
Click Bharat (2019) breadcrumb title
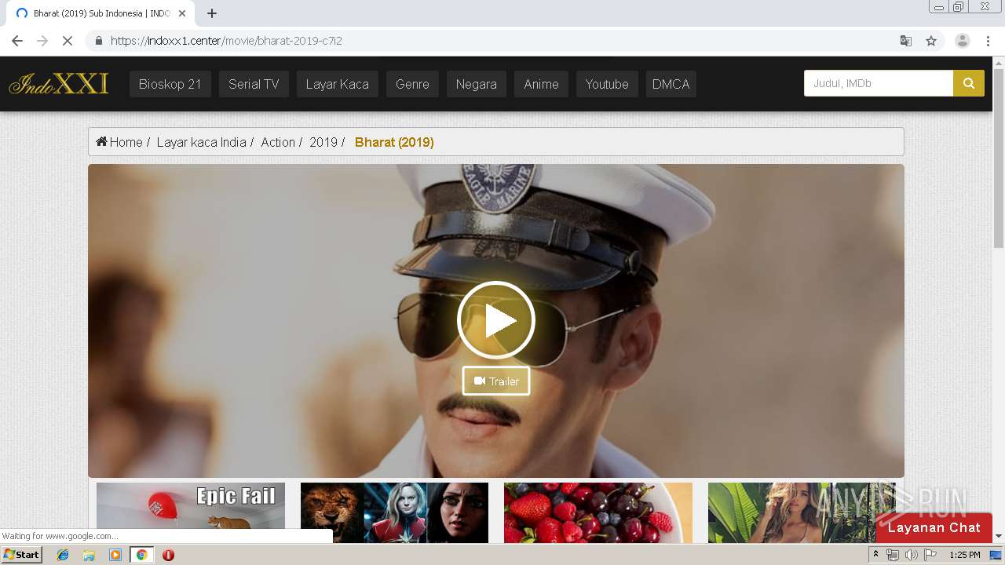394,142
